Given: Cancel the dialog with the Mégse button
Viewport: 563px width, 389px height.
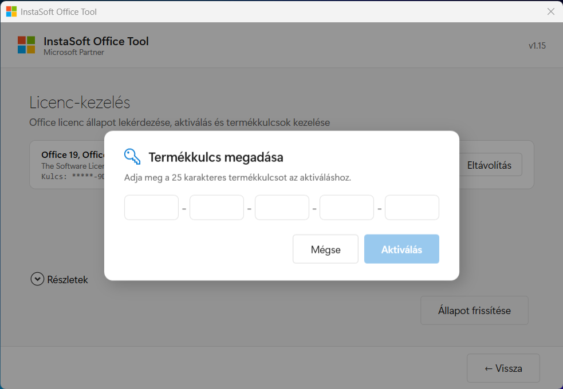Looking at the screenshot, I should click(325, 249).
